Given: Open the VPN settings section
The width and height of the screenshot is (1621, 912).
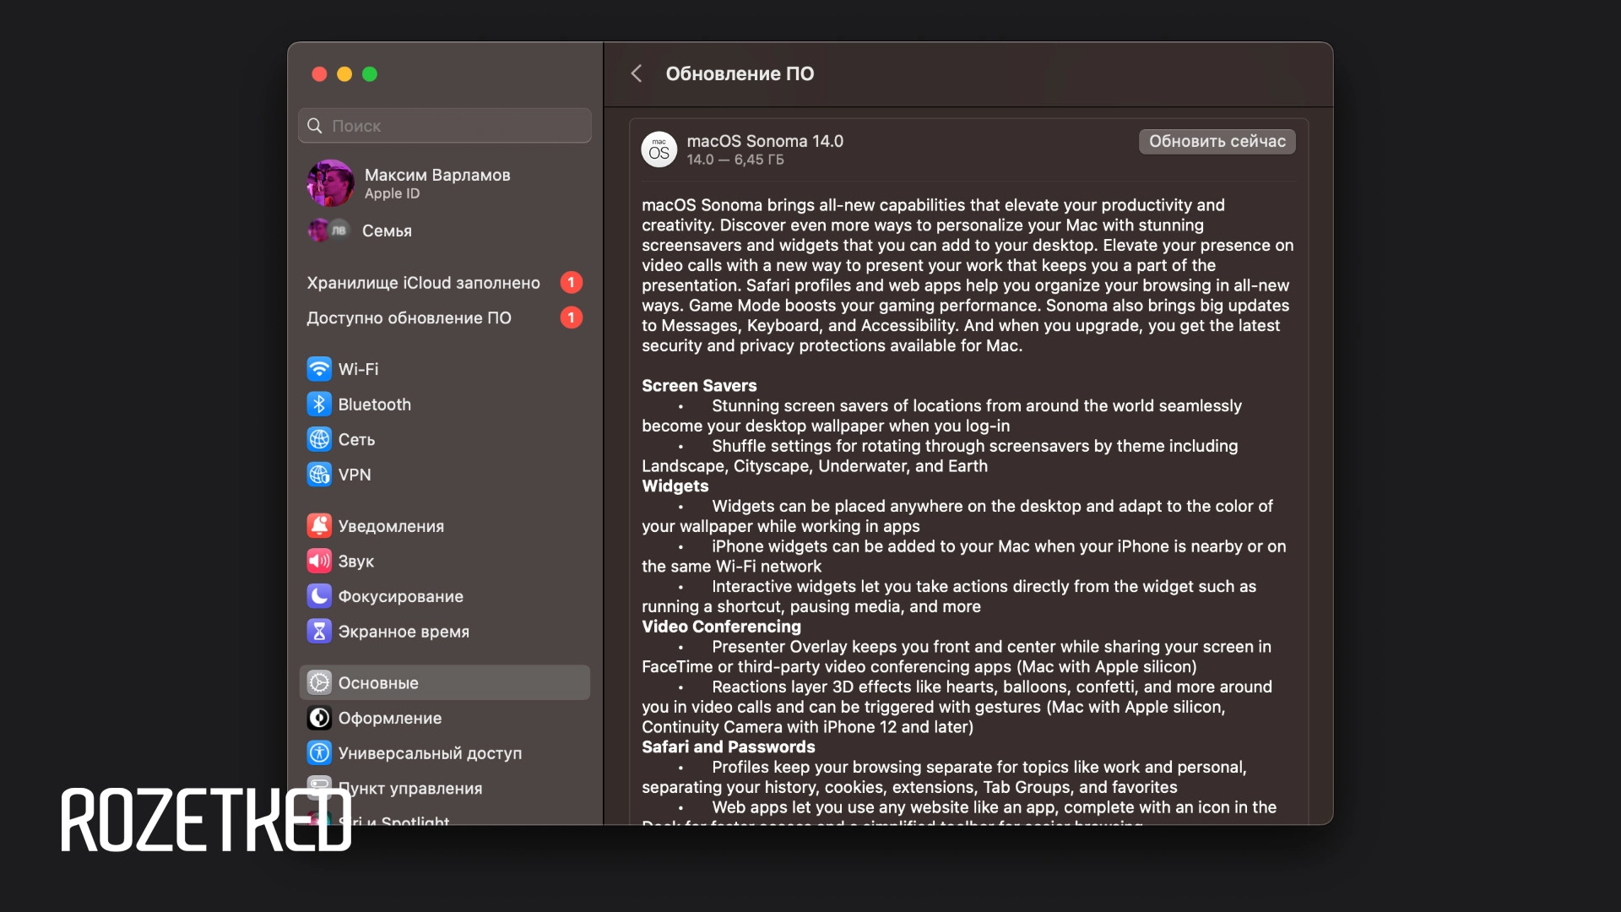Looking at the screenshot, I should (354, 475).
